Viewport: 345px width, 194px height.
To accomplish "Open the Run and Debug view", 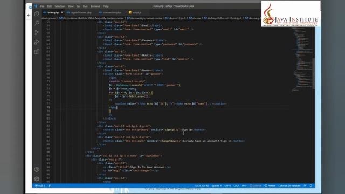I will pyautogui.click(x=37, y=42).
